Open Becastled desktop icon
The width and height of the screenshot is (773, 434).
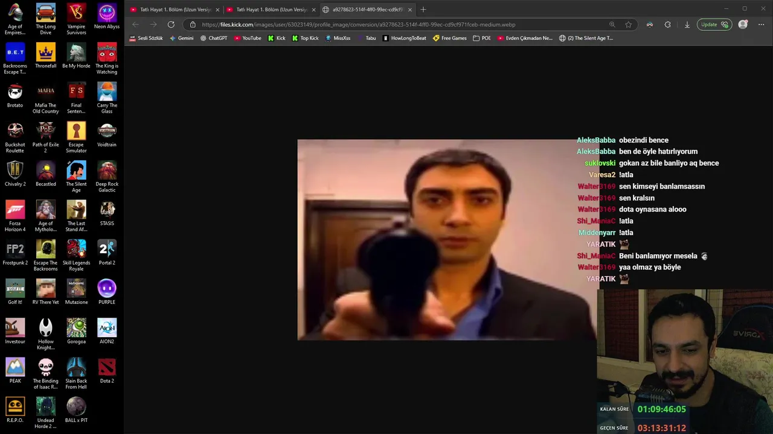pyautogui.click(x=45, y=174)
